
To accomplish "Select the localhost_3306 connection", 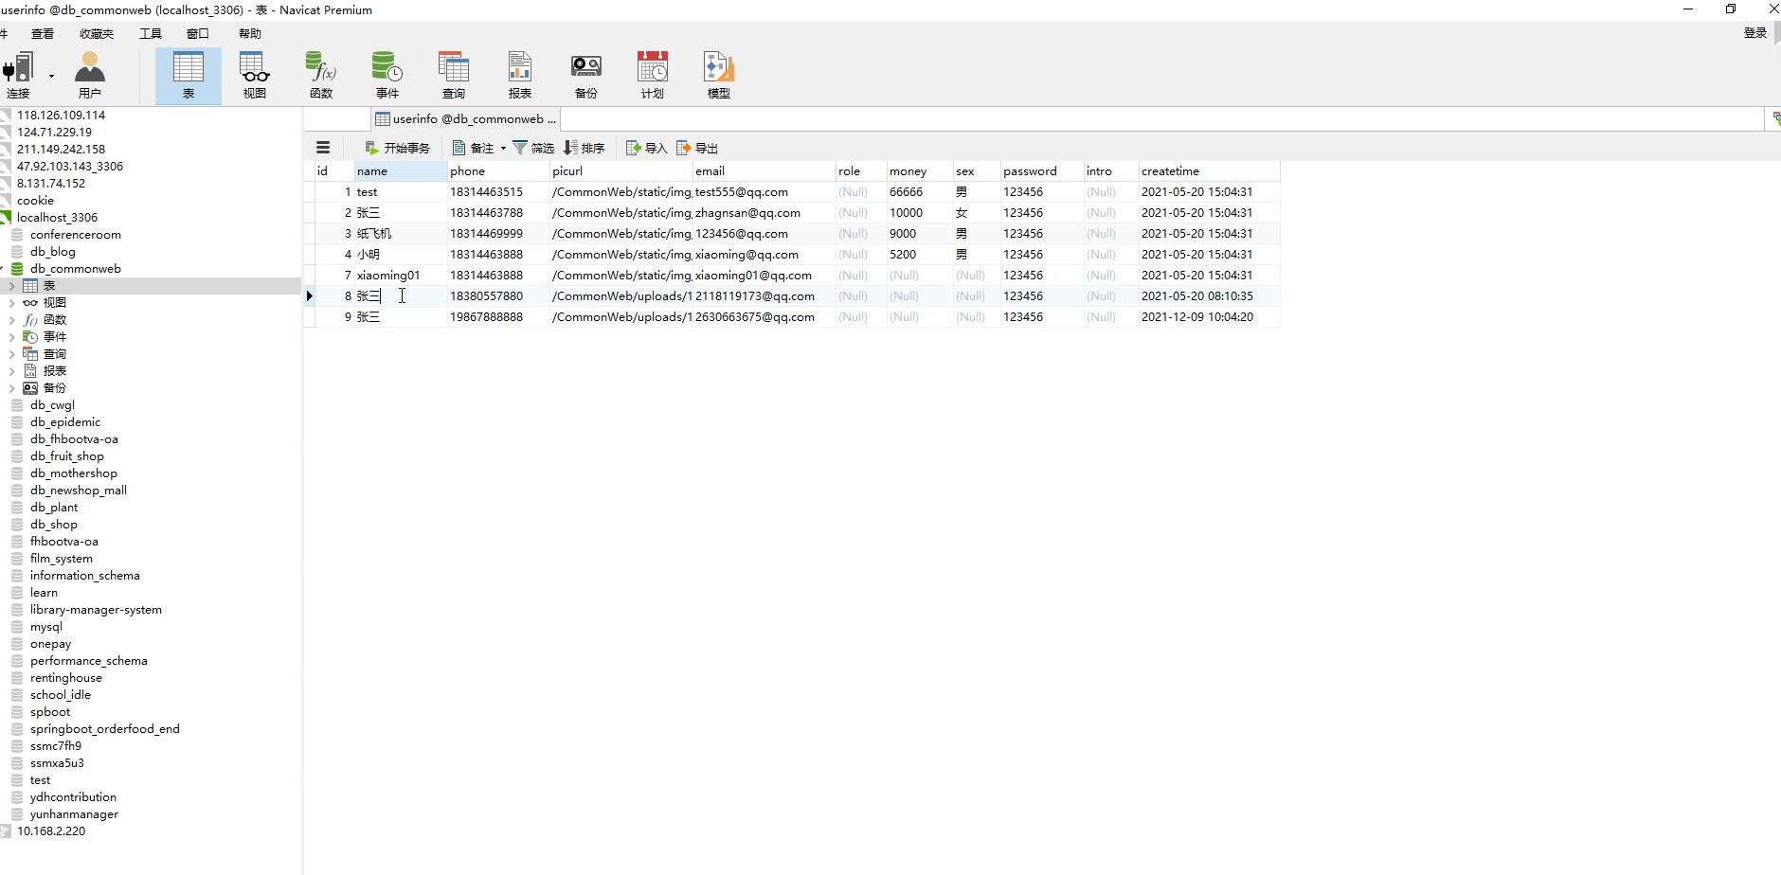I will click(x=57, y=218).
